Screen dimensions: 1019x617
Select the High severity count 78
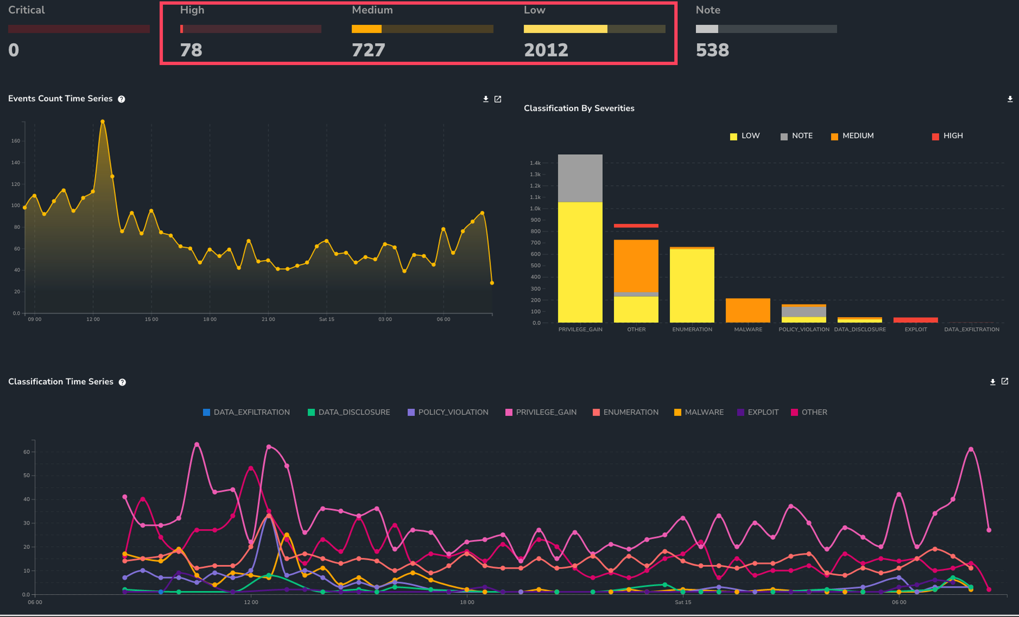pos(191,50)
